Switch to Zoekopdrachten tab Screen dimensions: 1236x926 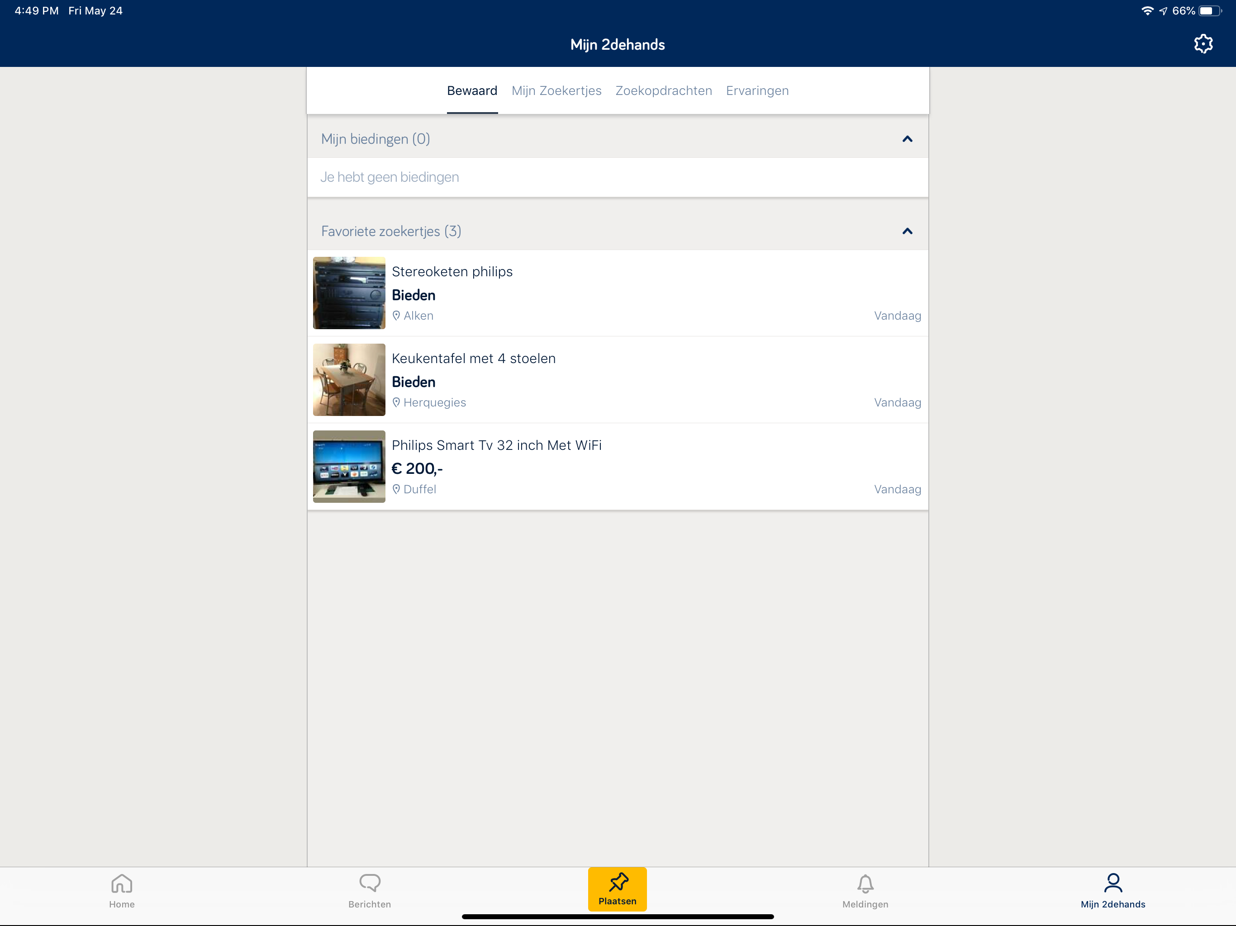(x=663, y=91)
